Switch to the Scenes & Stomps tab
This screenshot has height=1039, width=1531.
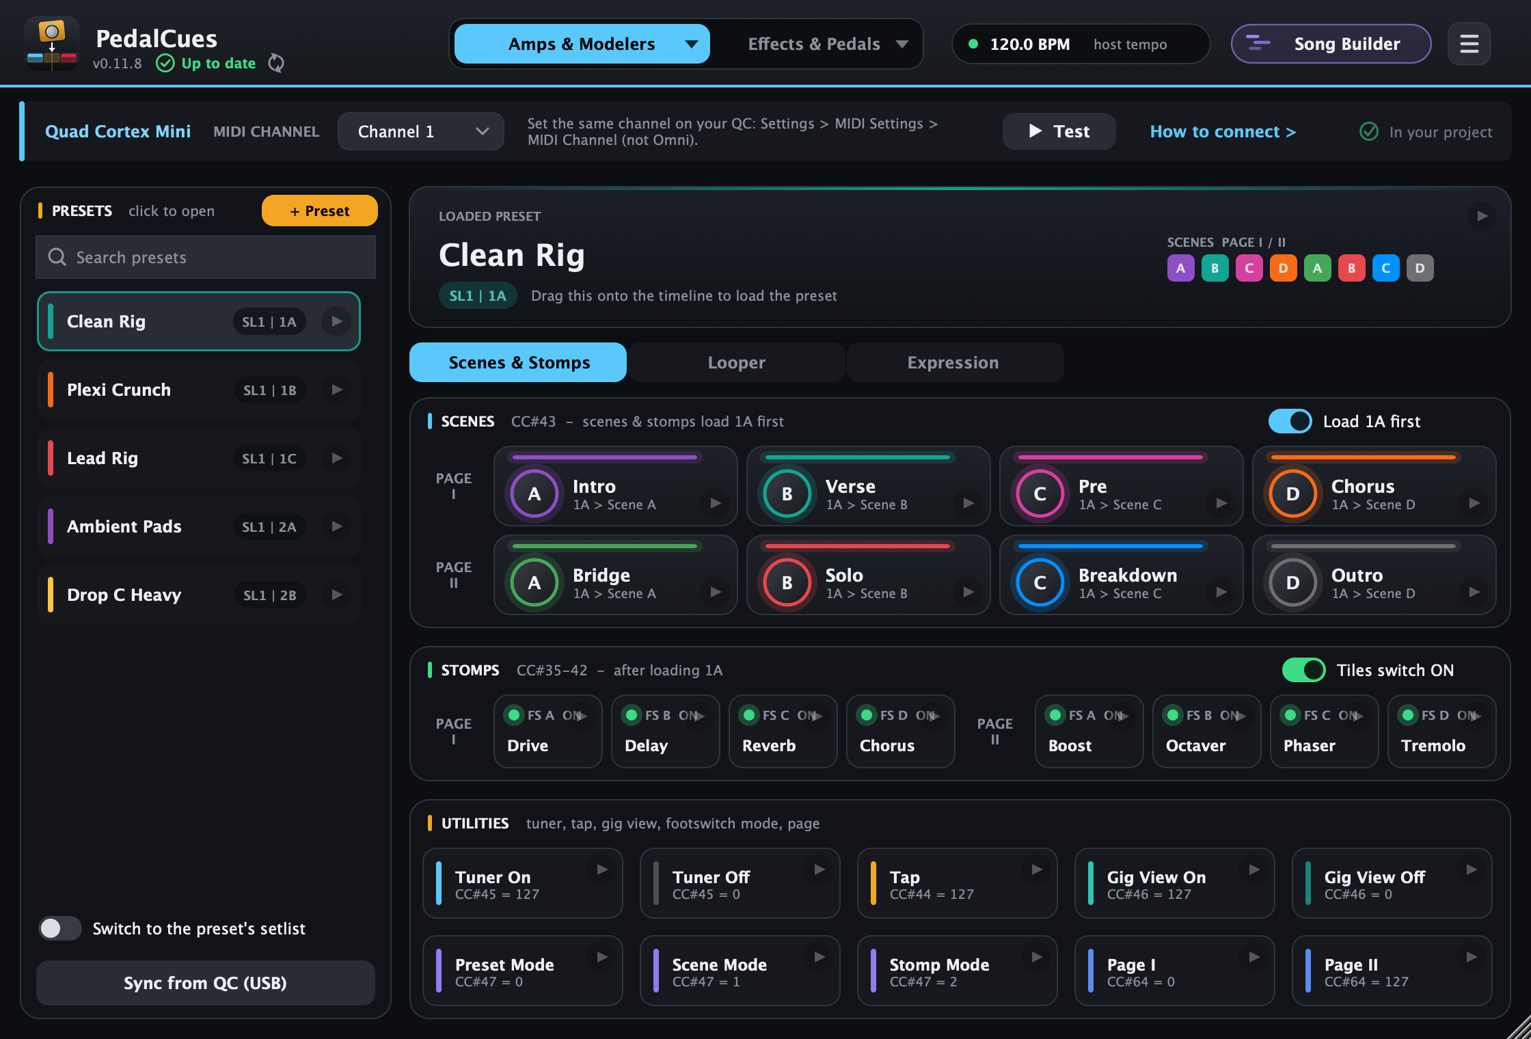(x=518, y=362)
